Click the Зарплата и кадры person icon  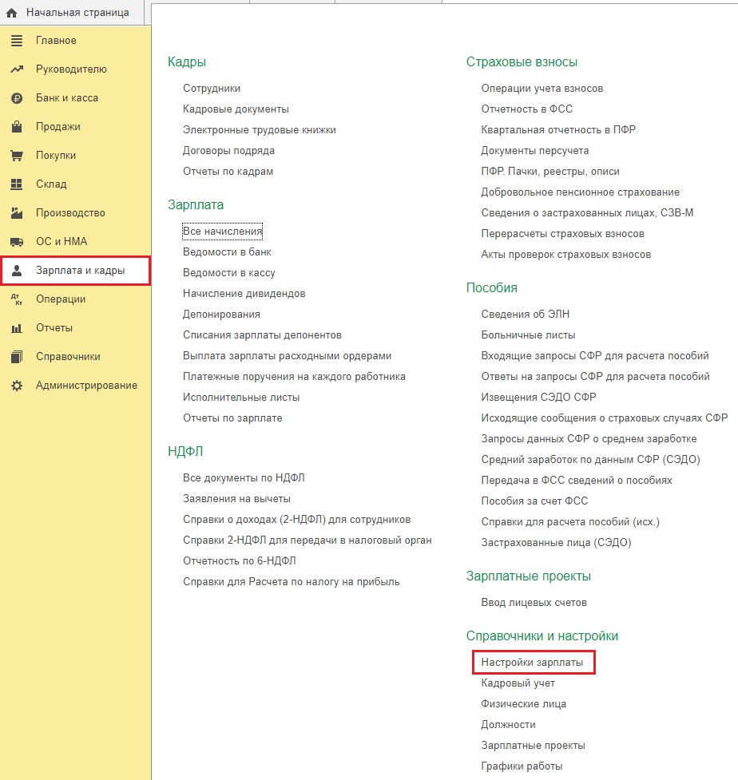[17, 271]
